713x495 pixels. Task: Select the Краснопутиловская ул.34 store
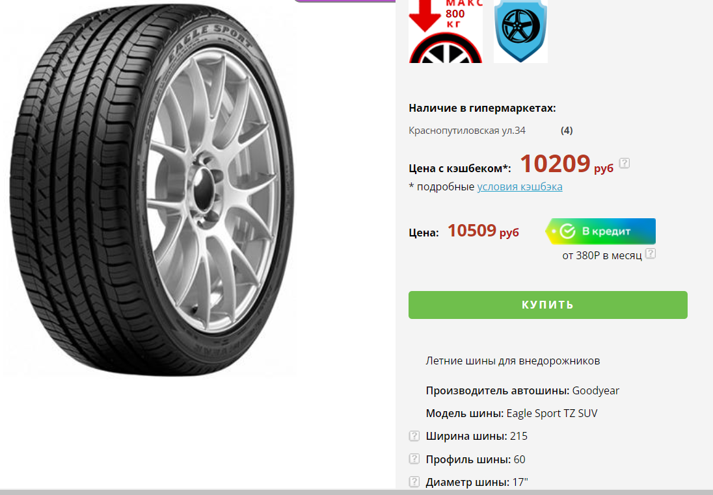[x=467, y=131]
